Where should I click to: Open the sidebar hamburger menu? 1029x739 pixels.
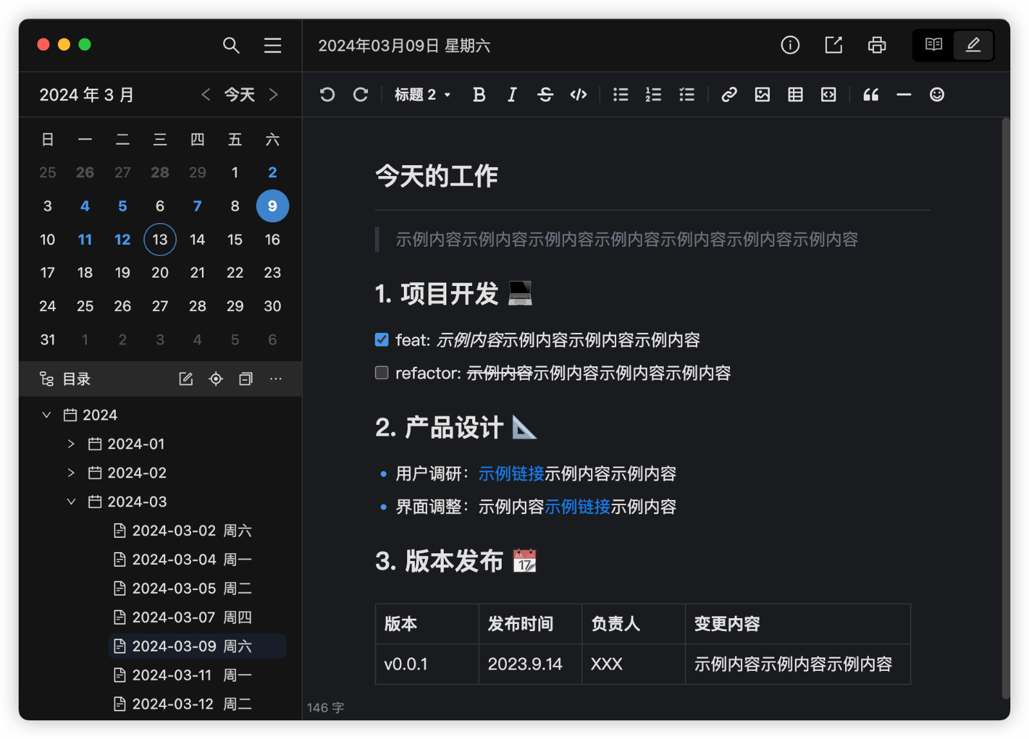273,46
